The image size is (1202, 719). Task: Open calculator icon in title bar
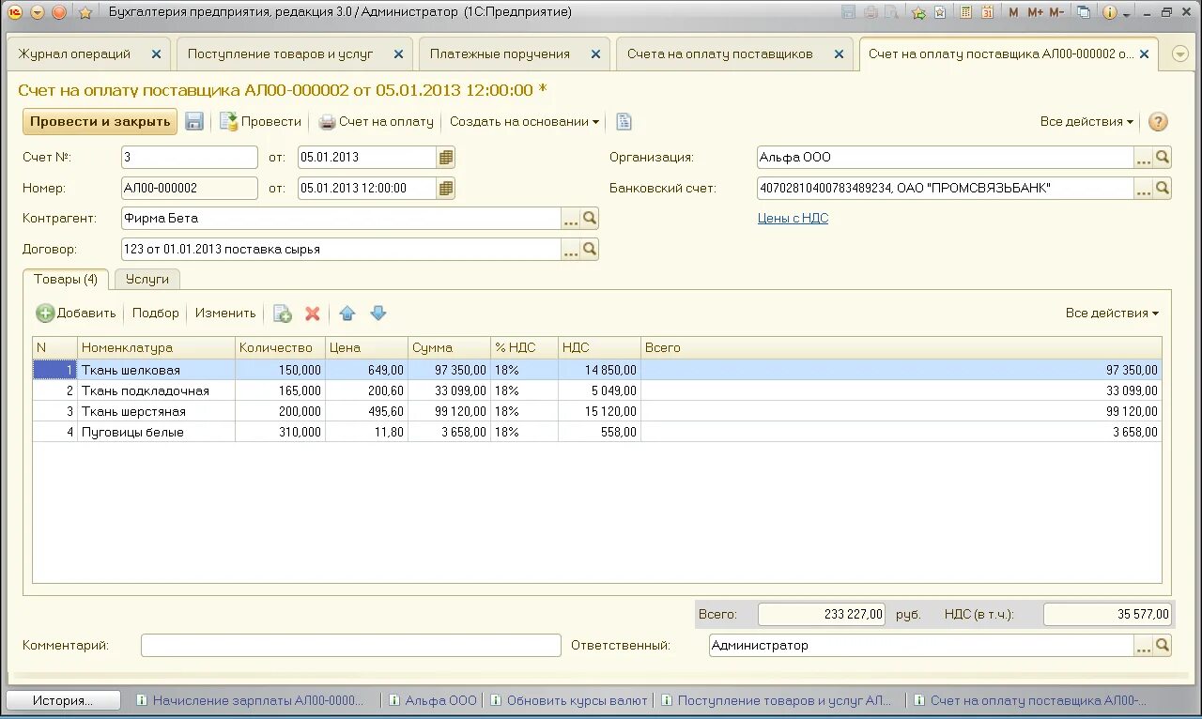pyautogui.click(x=965, y=12)
